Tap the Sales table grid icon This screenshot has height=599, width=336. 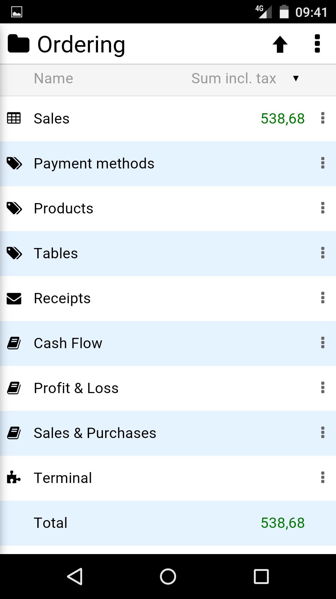pyautogui.click(x=14, y=118)
